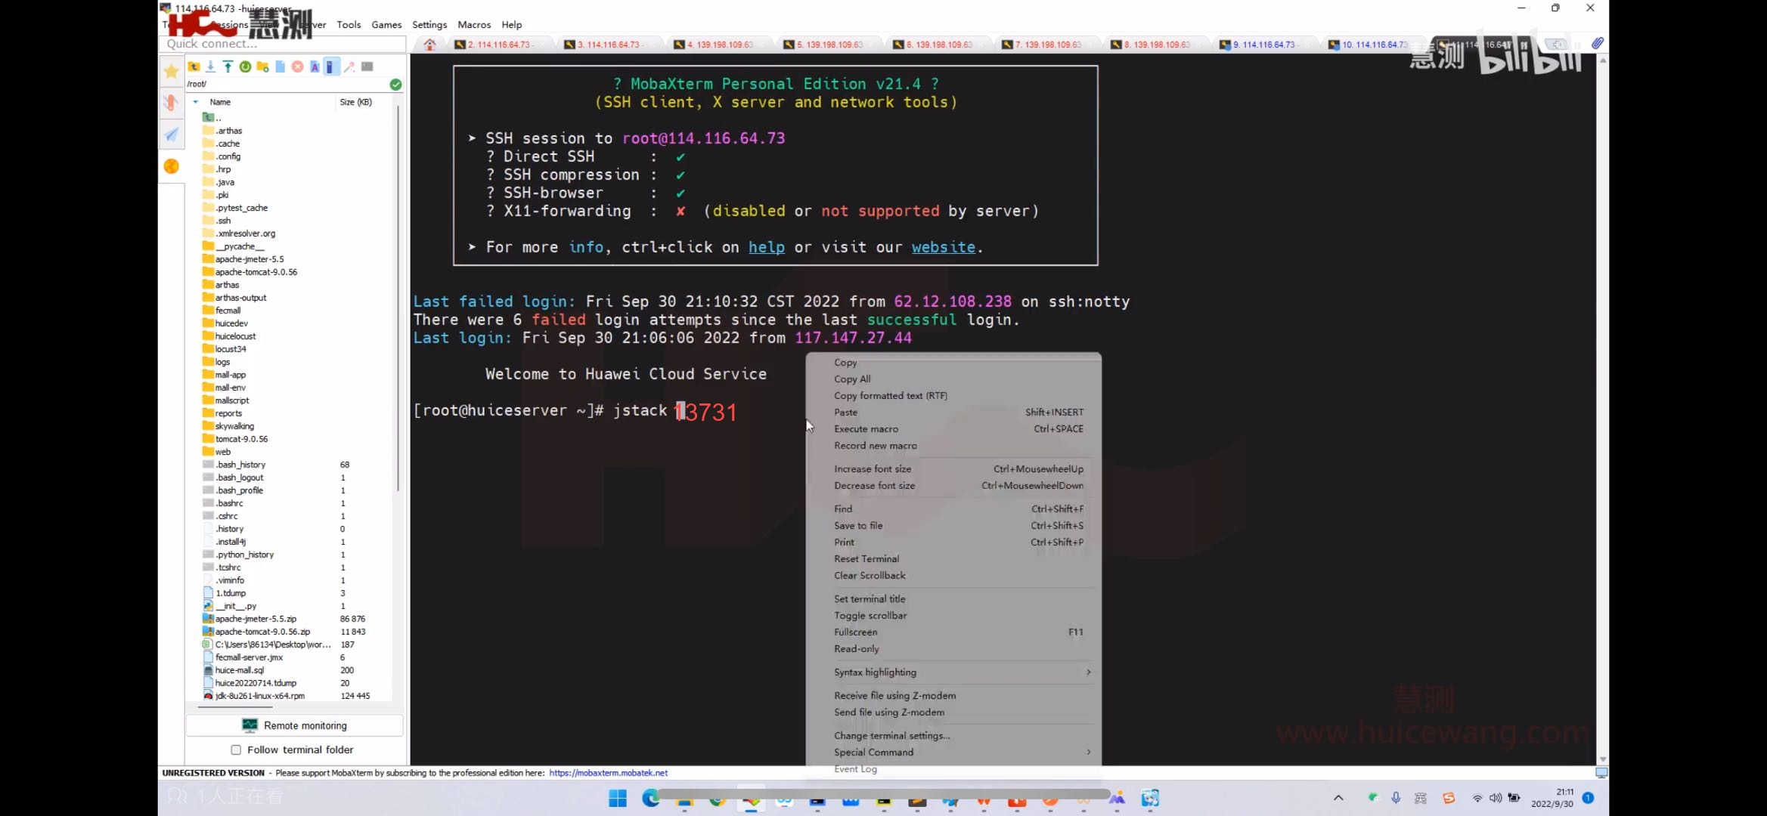Click the create new folder icon
This screenshot has width=1767, height=816.
262,66
